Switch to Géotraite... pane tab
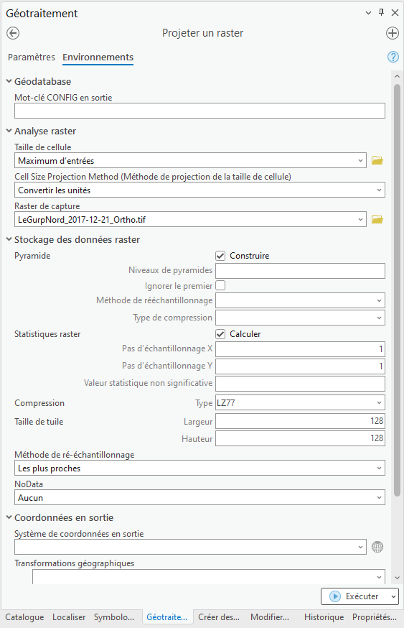This screenshot has height=628, width=404. coord(166,617)
